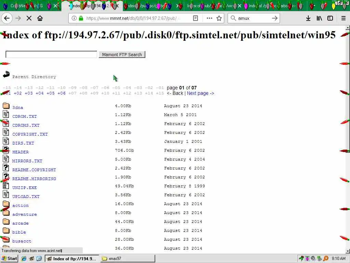Viewport: 350px width, 263px height.
Task: Close the first browser tab
Action: [56, 6]
